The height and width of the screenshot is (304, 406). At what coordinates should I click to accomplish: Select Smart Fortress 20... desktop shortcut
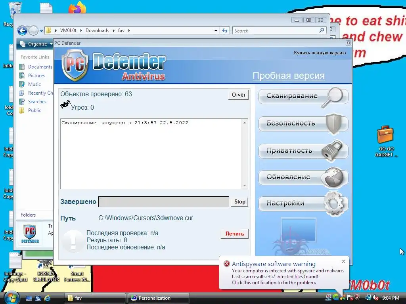tap(77, 274)
